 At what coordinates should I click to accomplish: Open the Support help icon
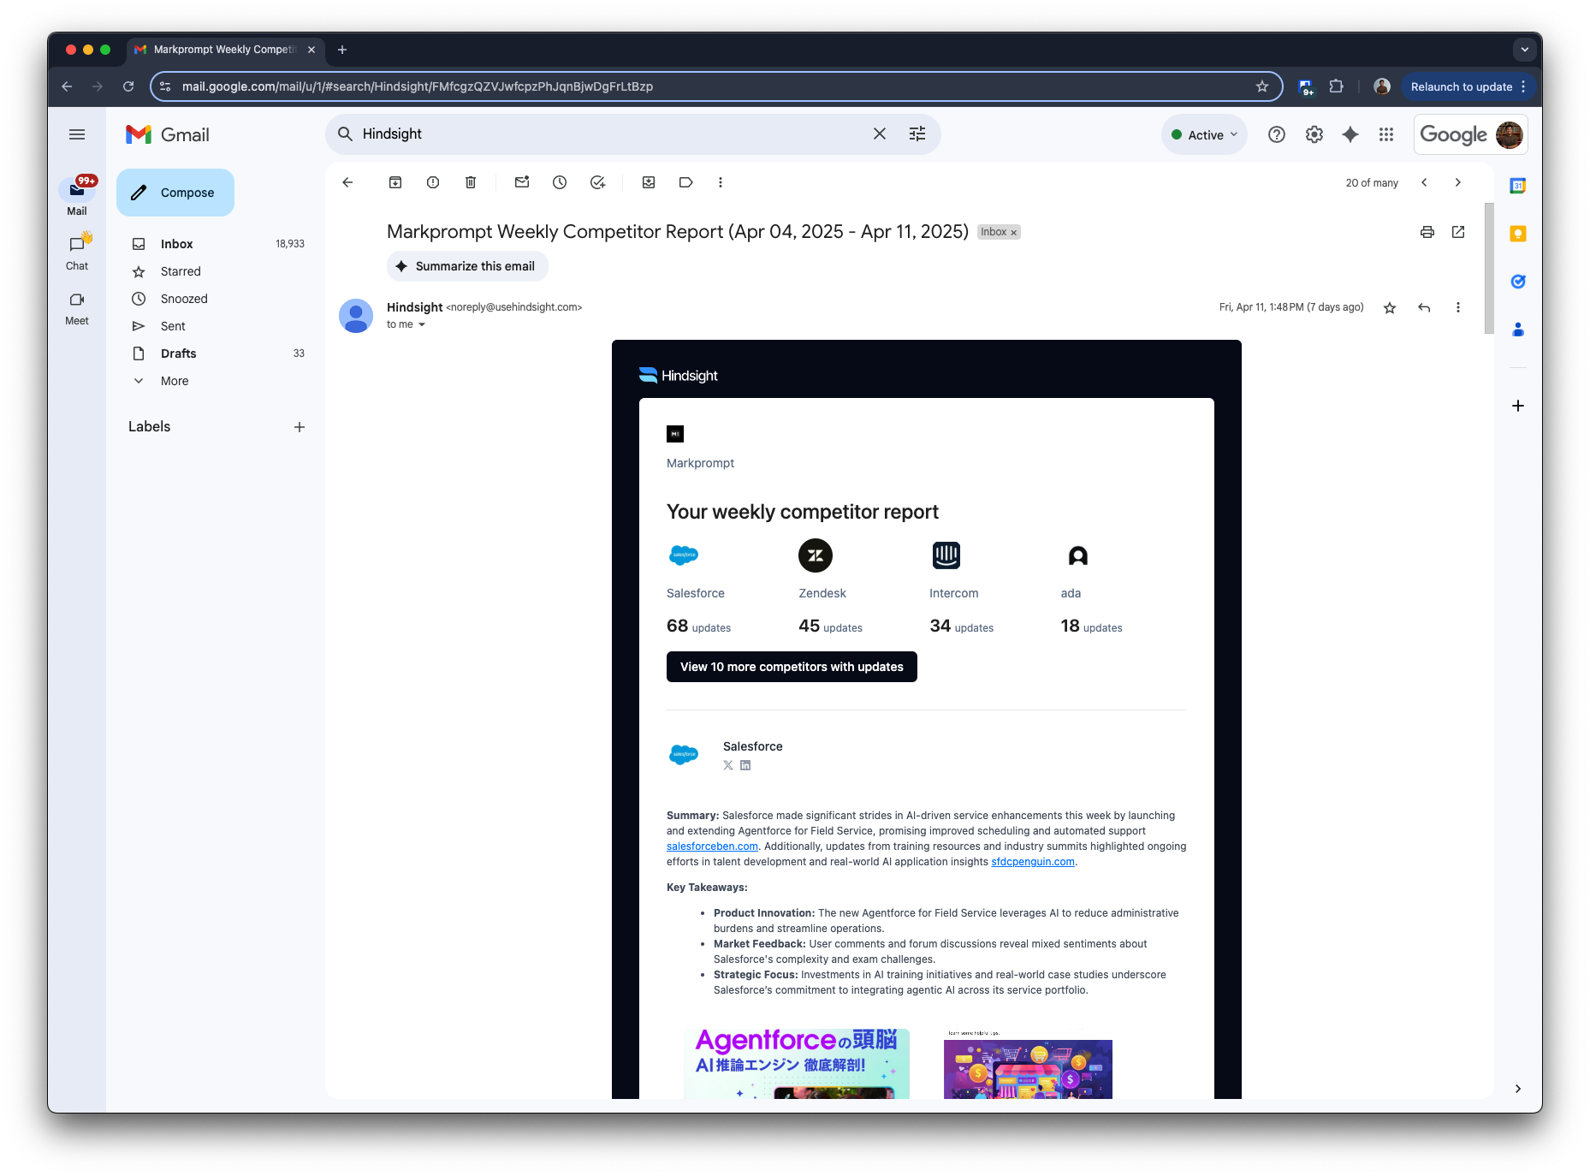1277,134
